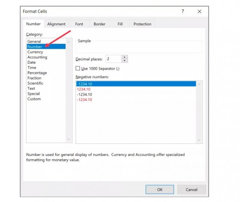Open the Alignment tab

56,24
